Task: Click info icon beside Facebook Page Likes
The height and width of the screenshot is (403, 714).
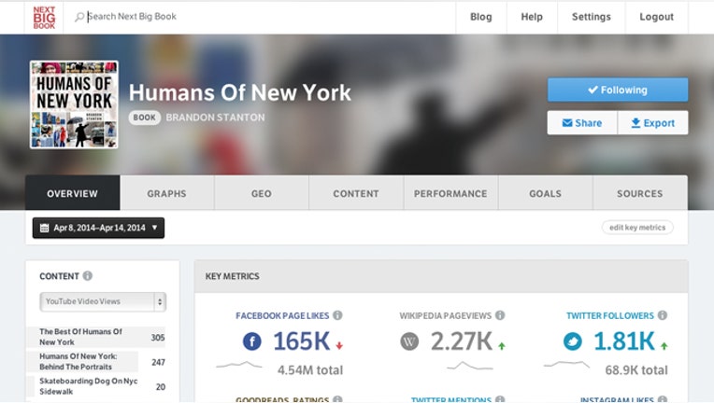Action: pyautogui.click(x=337, y=315)
